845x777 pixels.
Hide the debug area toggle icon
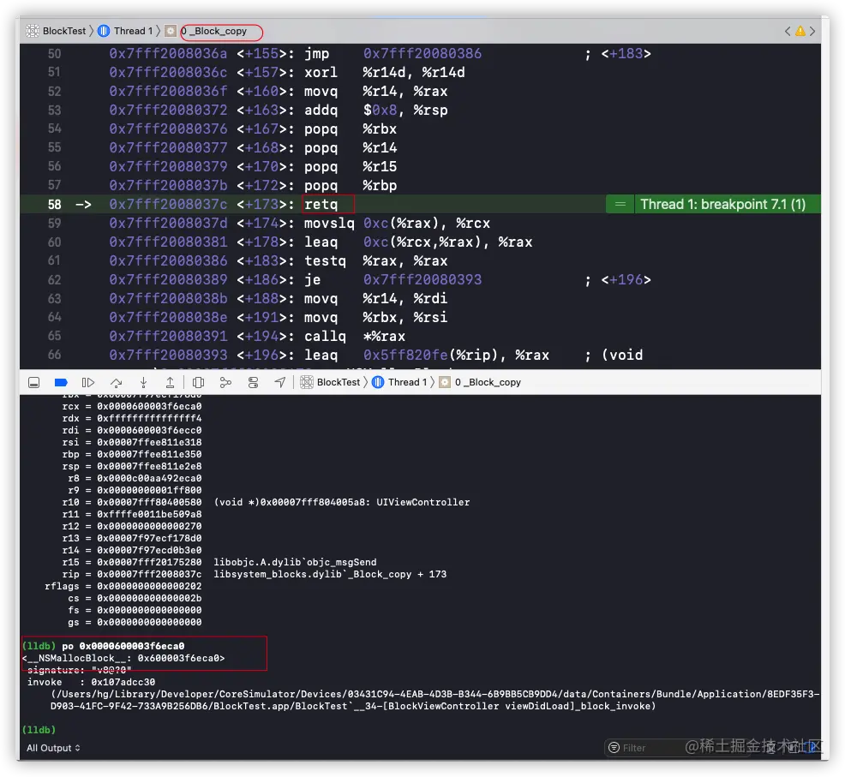pos(33,383)
